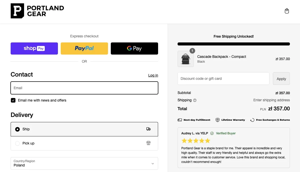The height and width of the screenshot is (172, 300).
Task: Pay with PayPal express checkout
Action: point(84,48)
